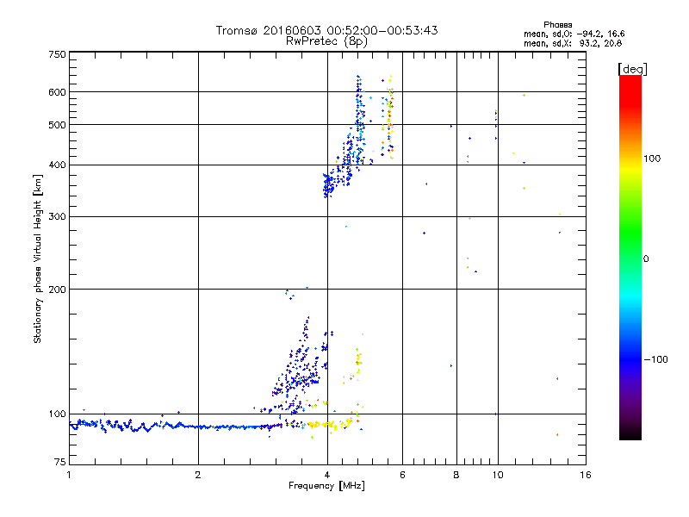Click the x-axis tick label "4"
This screenshot has width=689, height=517.
(x=327, y=475)
